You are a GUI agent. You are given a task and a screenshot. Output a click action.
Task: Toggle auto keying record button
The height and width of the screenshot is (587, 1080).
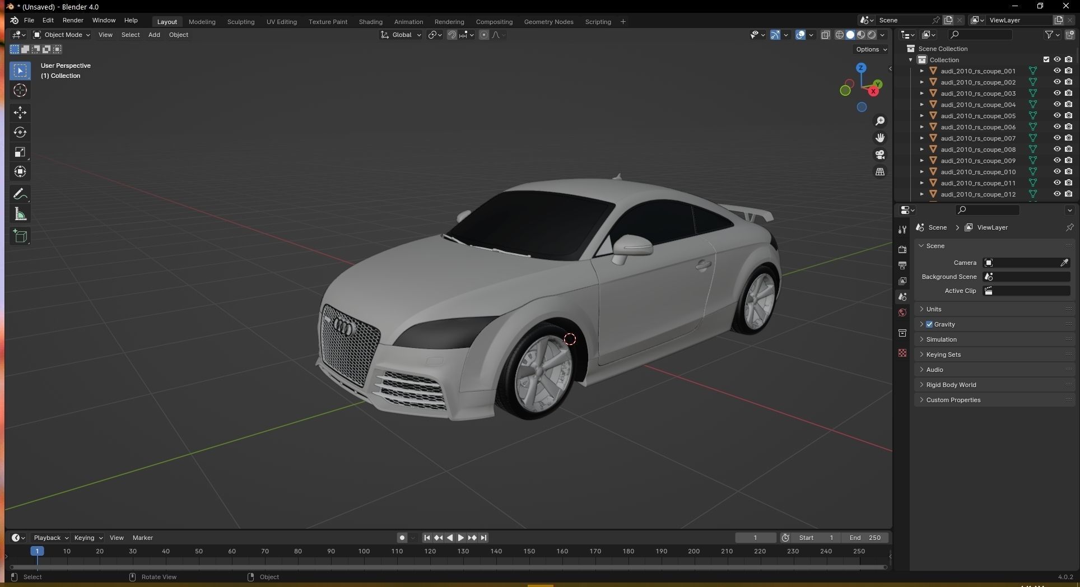coord(402,538)
